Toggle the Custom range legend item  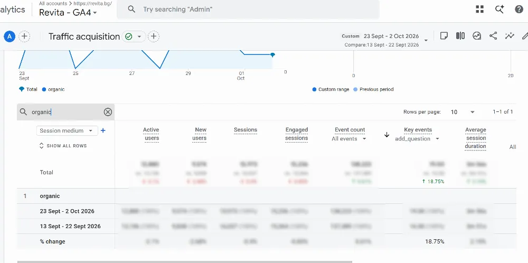(x=331, y=90)
